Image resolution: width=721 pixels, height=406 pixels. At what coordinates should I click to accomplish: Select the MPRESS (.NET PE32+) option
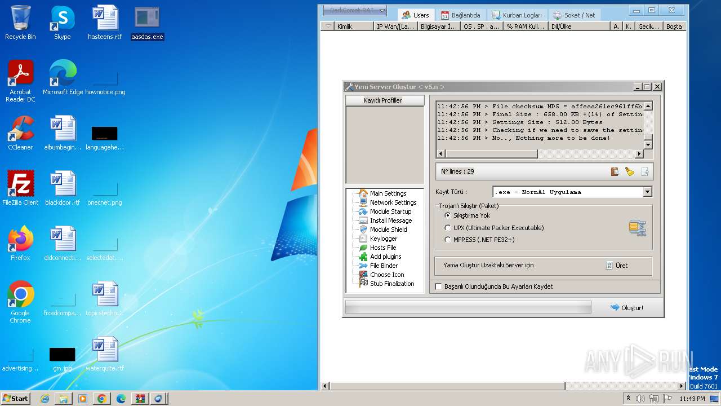click(x=448, y=240)
